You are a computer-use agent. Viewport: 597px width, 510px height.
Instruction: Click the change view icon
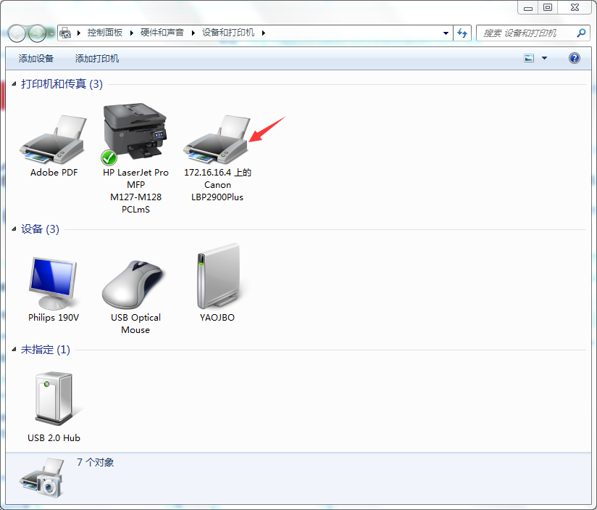529,58
